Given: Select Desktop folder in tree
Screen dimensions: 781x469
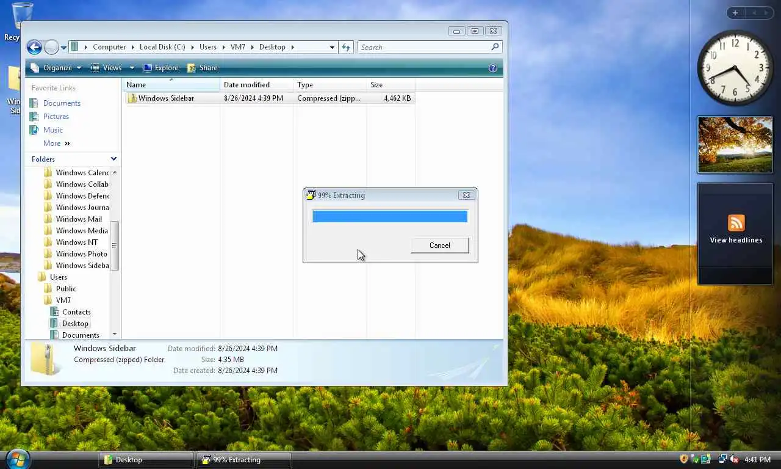Looking at the screenshot, I should pyautogui.click(x=75, y=324).
